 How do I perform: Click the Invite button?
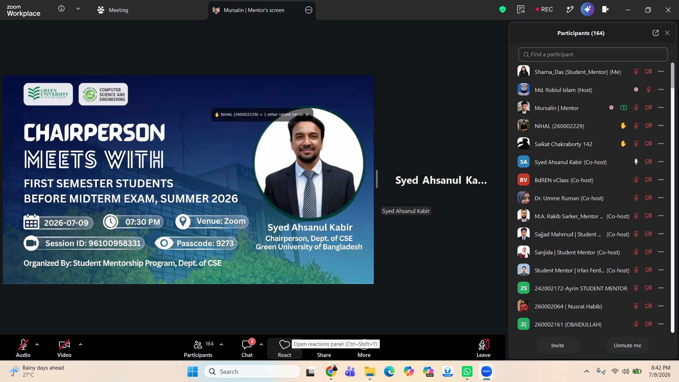[558, 346]
